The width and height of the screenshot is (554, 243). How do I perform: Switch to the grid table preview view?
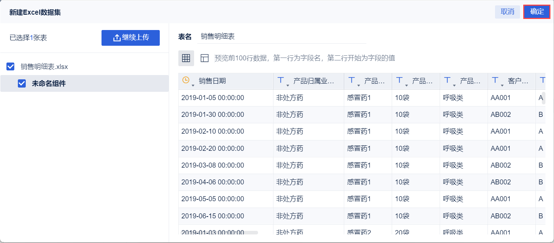(186, 58)
